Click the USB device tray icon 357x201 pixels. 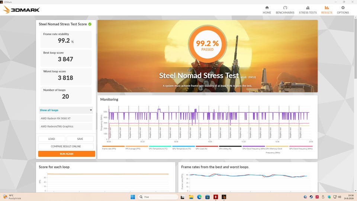323,197
